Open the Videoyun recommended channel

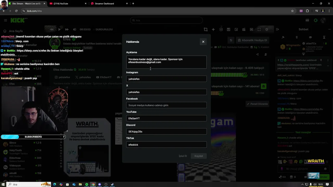[22, 167]
